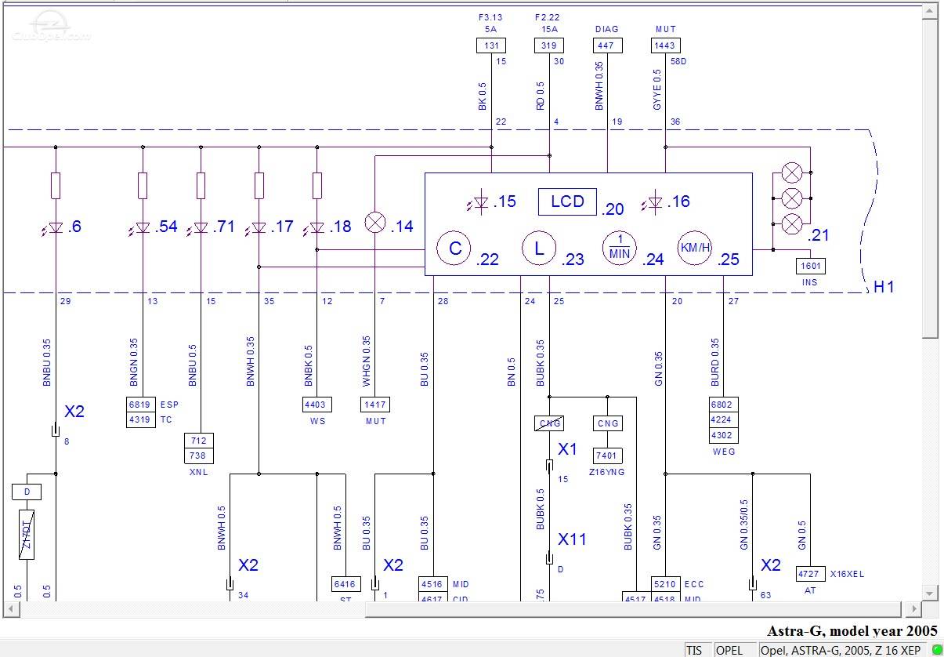Click wire label BURD 0.35
The image size is (944, 657).
click(x=715, y=361)
